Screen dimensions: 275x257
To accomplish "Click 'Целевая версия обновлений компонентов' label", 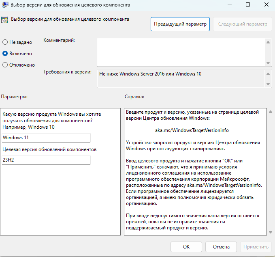I will [49, 149].
